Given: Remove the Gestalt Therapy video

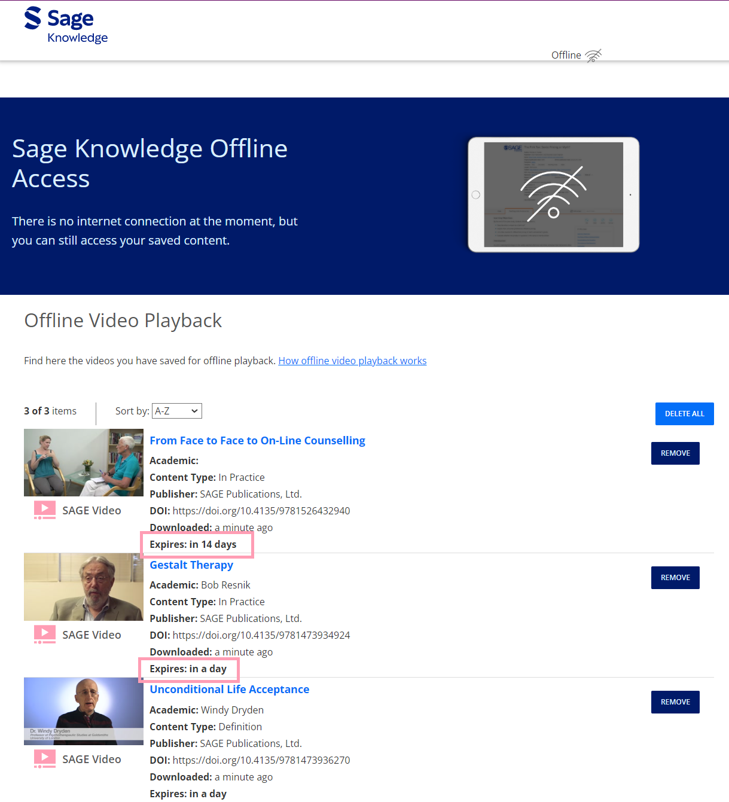Looking at the screenshot, I should [x=675, y=578].
